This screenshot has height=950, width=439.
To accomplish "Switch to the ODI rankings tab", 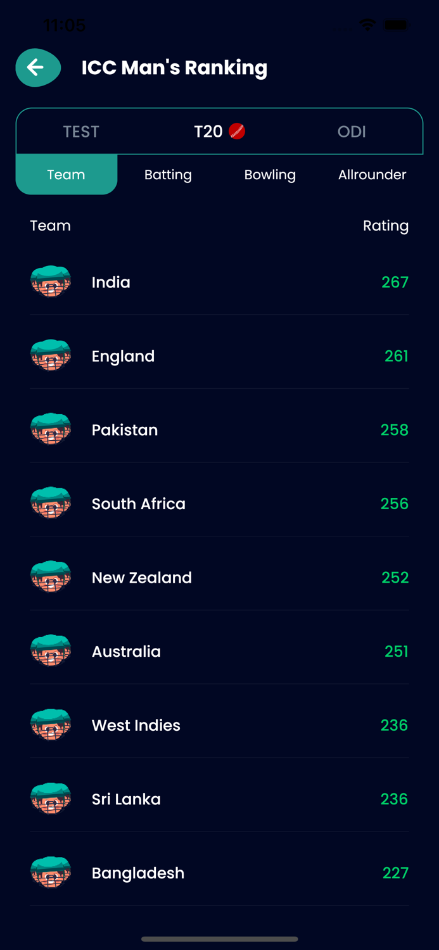I will point(352,131).
